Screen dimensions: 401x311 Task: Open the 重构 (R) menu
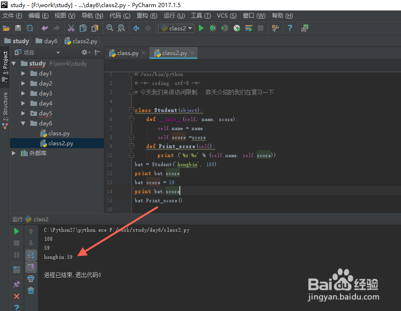pyautogui.click(x=147, y=16)
